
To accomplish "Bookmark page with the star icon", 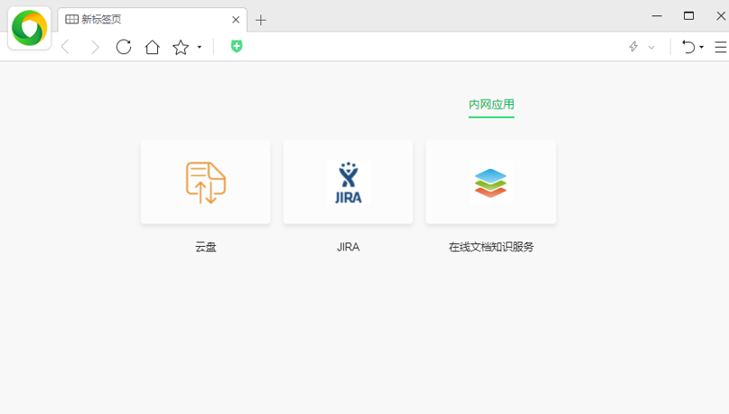I will pos(181,47).
